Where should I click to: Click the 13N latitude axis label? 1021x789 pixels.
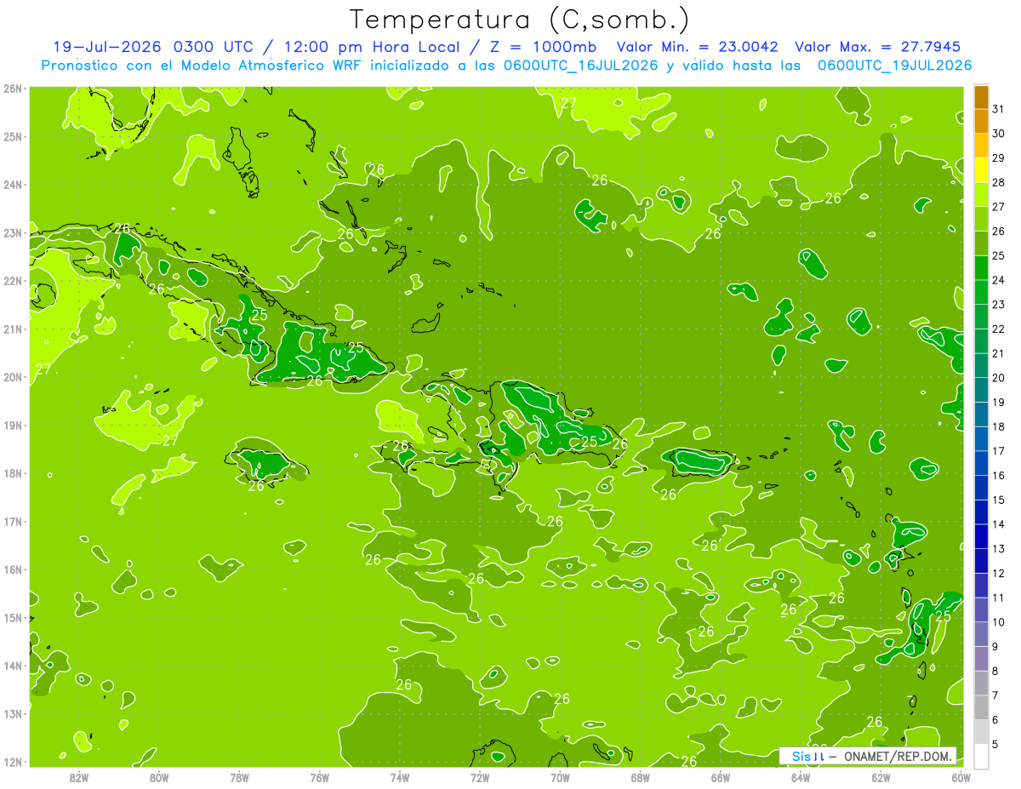click(12, 714)
